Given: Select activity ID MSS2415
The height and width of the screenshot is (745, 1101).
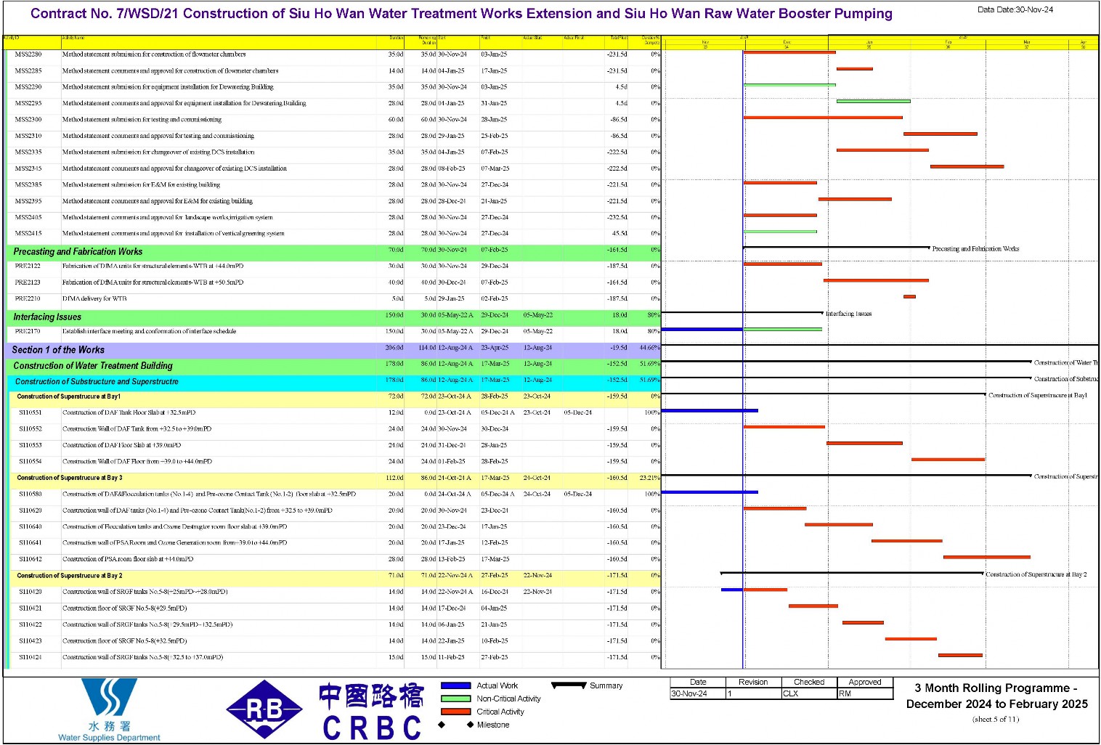Looking at the screenshot, I should (28, 234).
